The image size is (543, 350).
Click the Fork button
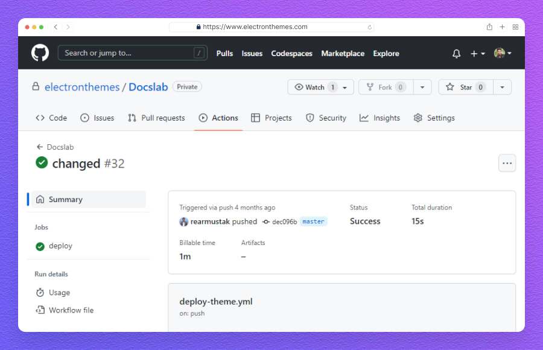(x=386, y=87)
